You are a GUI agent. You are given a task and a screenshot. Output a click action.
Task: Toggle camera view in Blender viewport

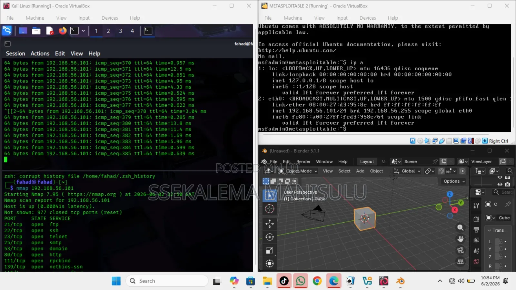(x=461, y=250)
